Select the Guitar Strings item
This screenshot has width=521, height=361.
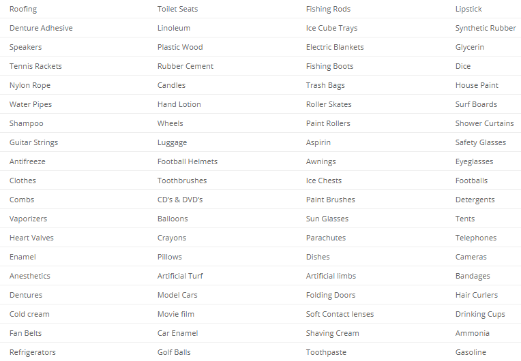point(33,142)
